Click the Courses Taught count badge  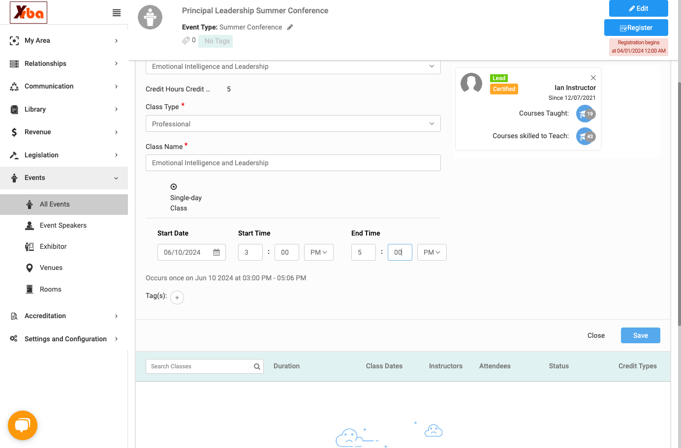(586, 114)
